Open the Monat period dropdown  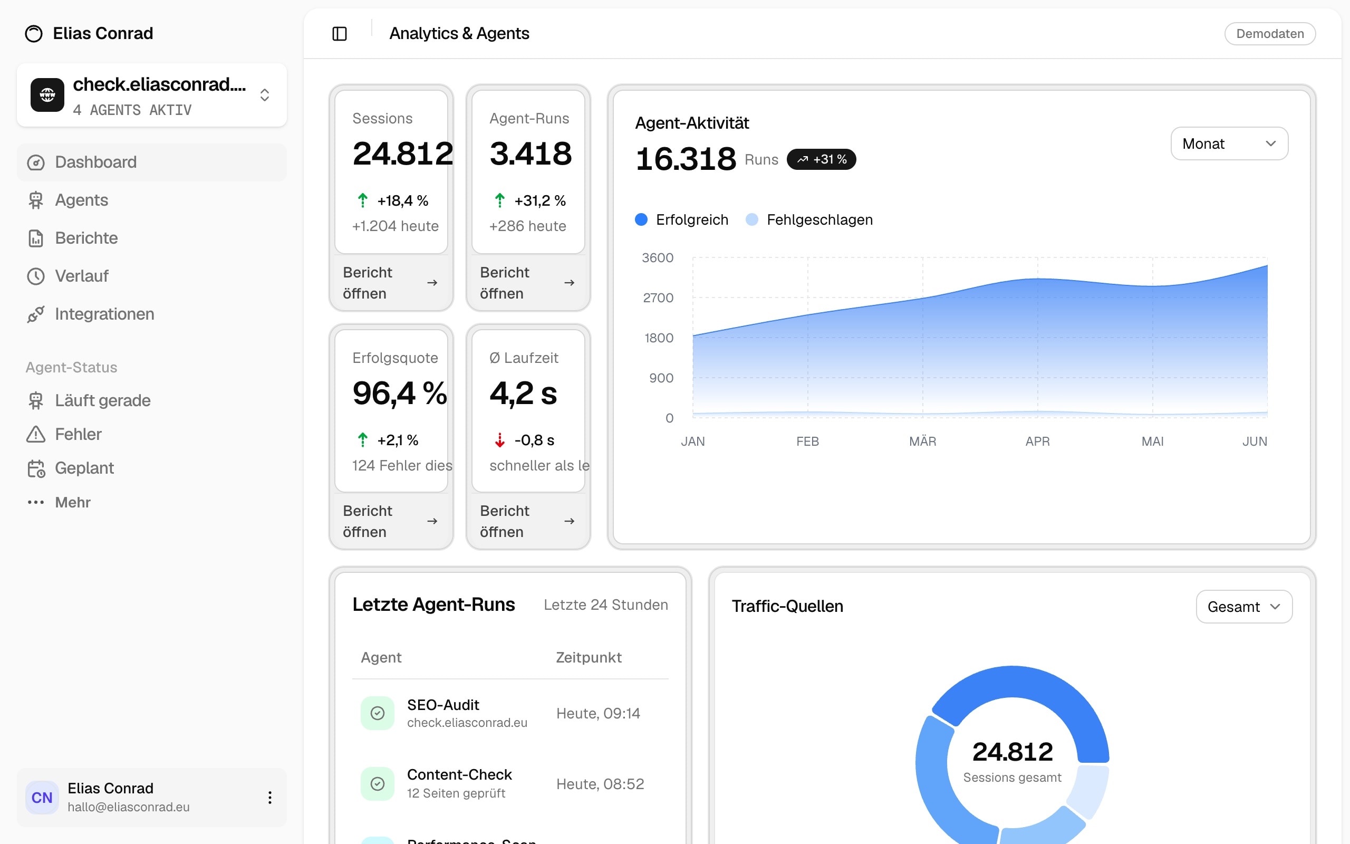click(x=1229, y=143)
